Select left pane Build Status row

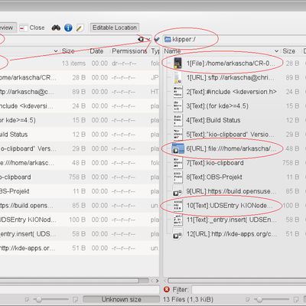[x=80, y=135]
